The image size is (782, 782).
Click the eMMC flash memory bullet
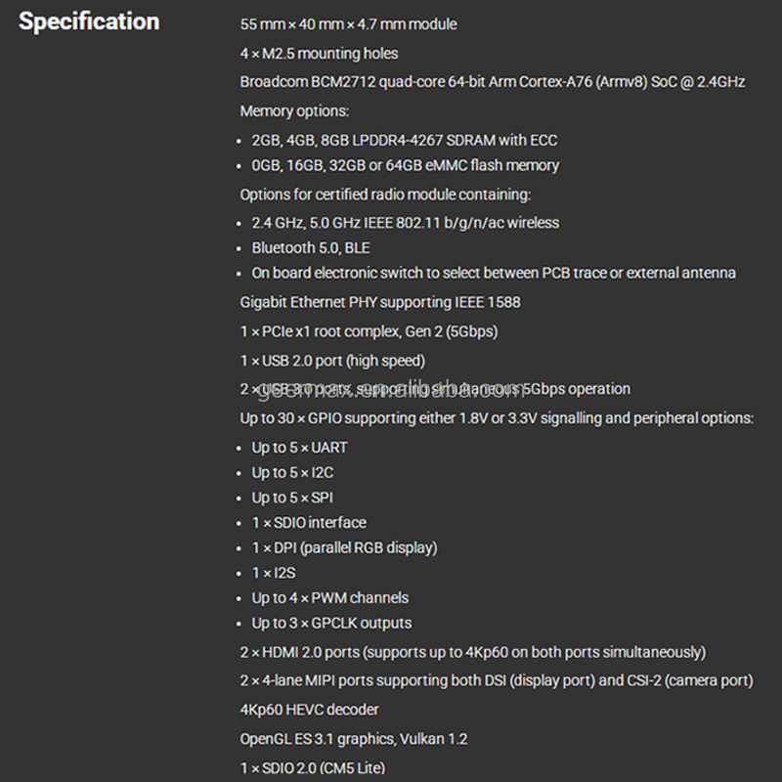click(x=405, y=165)
